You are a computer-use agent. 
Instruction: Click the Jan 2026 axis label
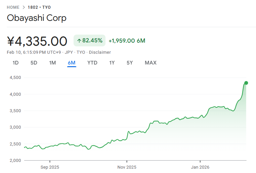coord(200,167)
